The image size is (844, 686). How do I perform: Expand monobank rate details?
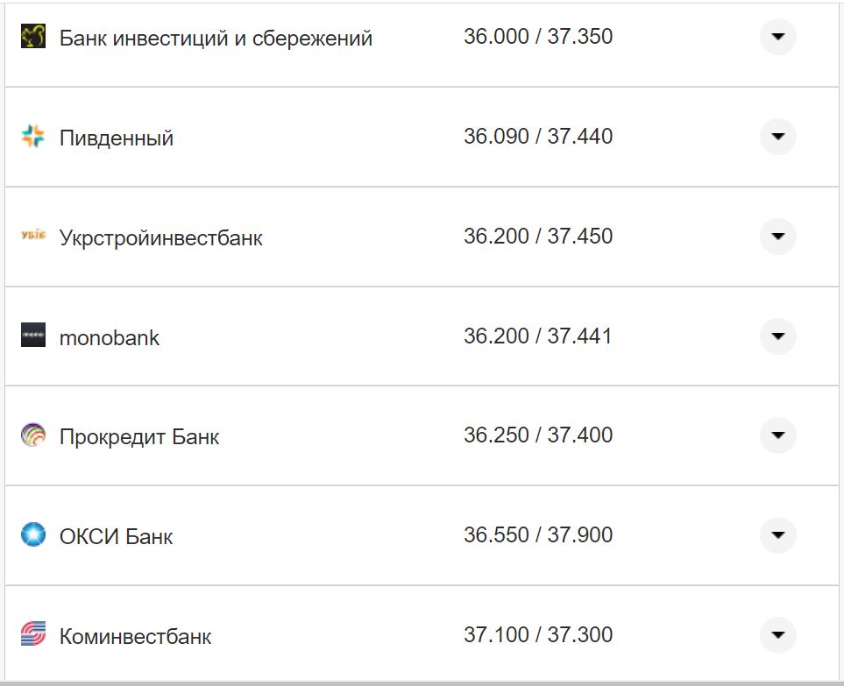point(777,336)
